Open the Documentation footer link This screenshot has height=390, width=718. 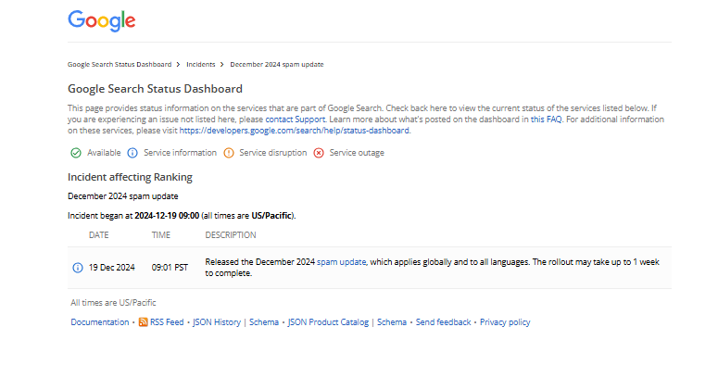tap(100, 322)
